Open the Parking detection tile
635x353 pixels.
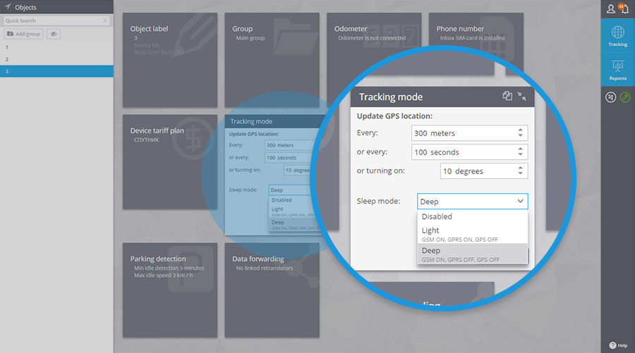point(170,290)
